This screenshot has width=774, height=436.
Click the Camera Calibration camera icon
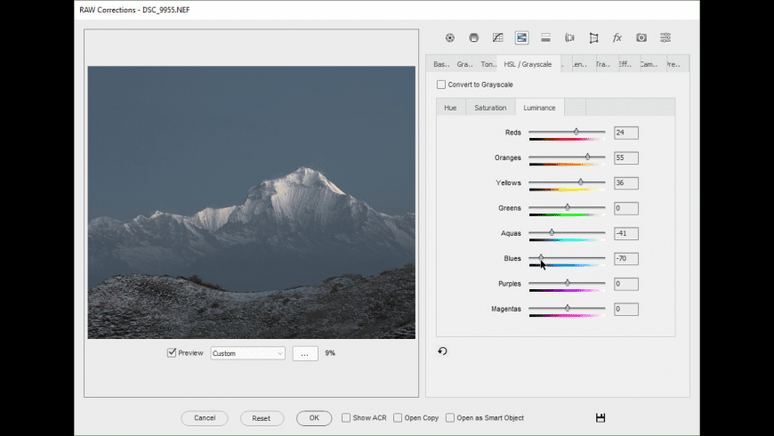(x=641, y=37)
